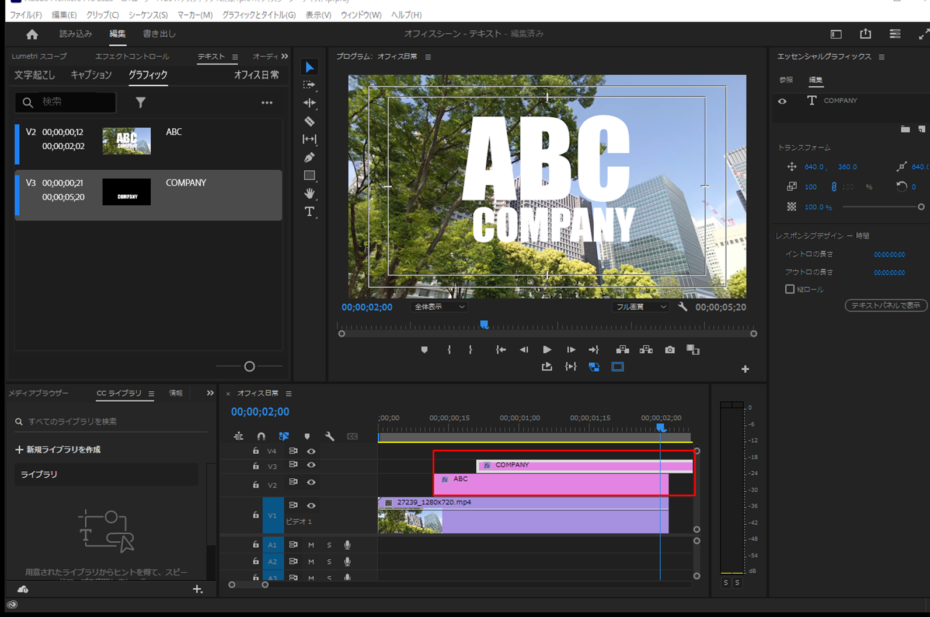930x617 pixels.
Task: Toggle V3 track output eye icon
Action: tap(311, 465)
